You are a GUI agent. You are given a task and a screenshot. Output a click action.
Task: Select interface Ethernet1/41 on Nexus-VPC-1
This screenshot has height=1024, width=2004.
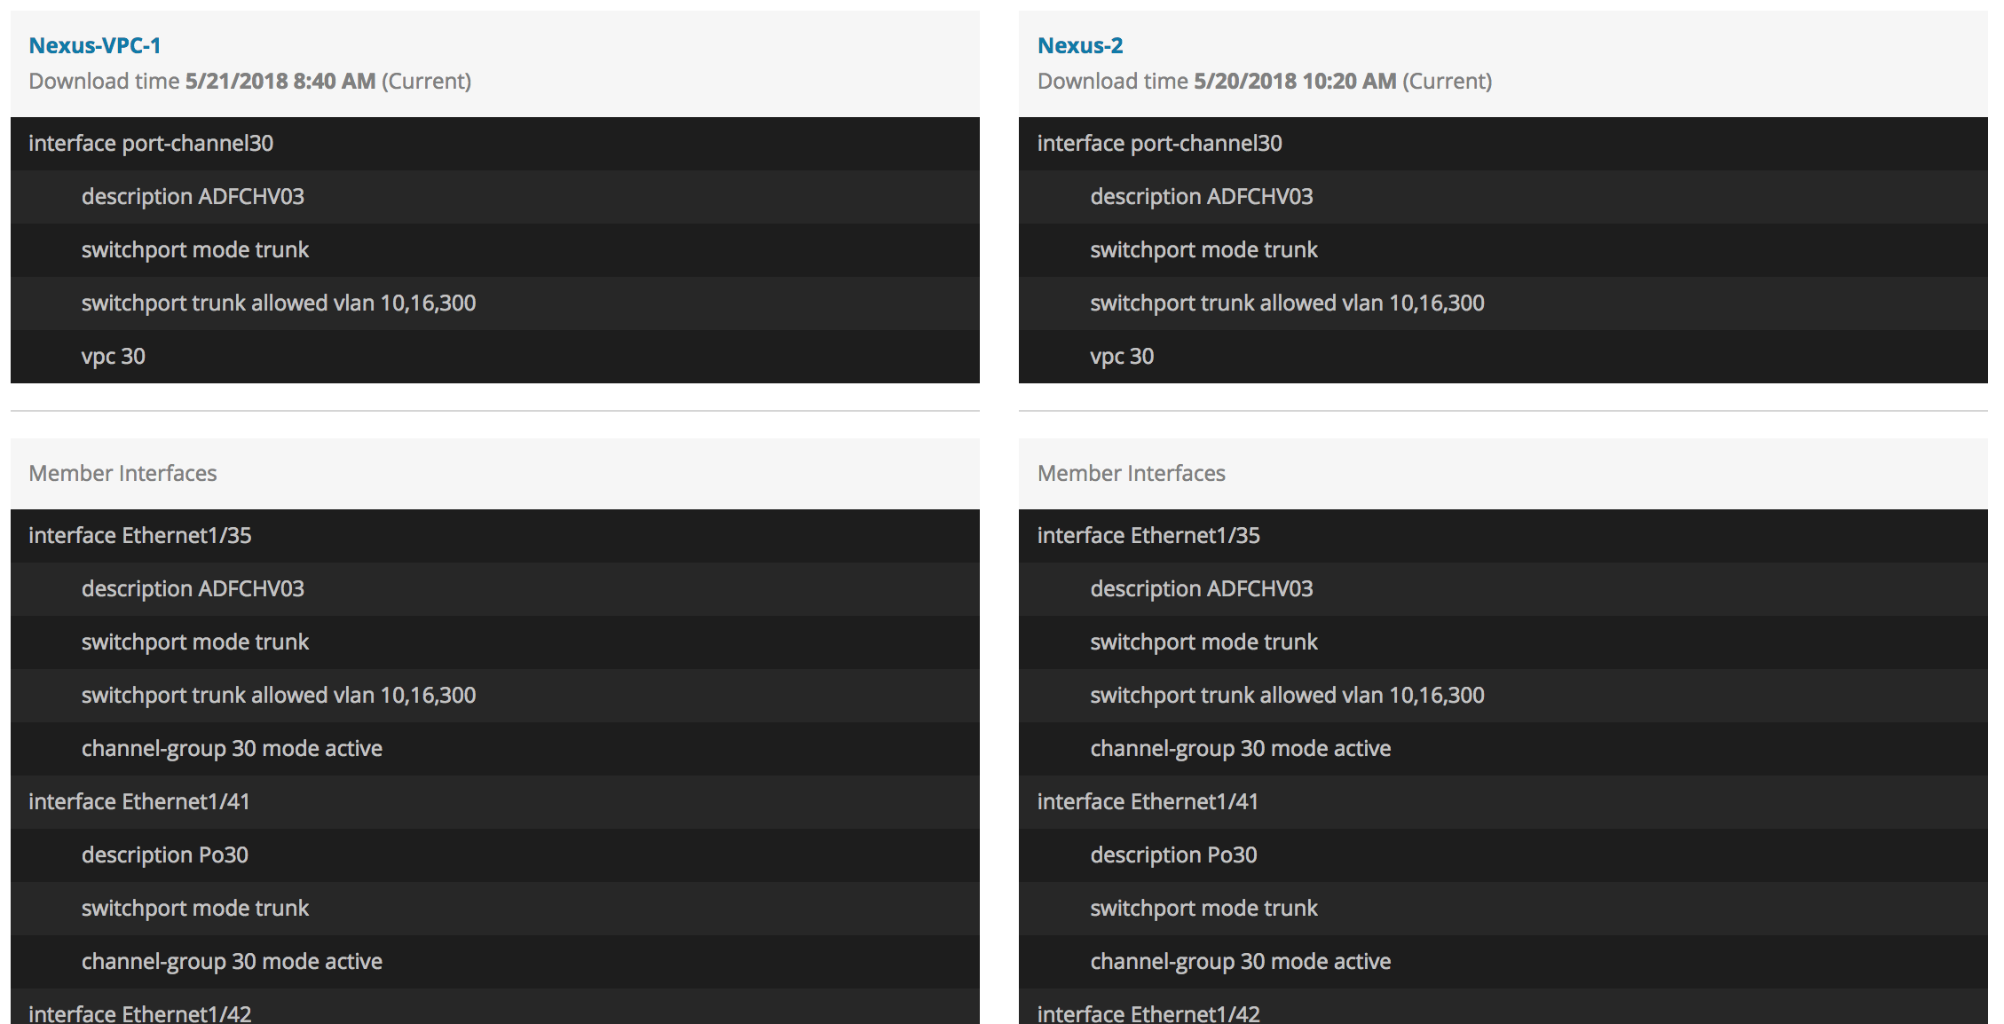[x=139, y=802]
